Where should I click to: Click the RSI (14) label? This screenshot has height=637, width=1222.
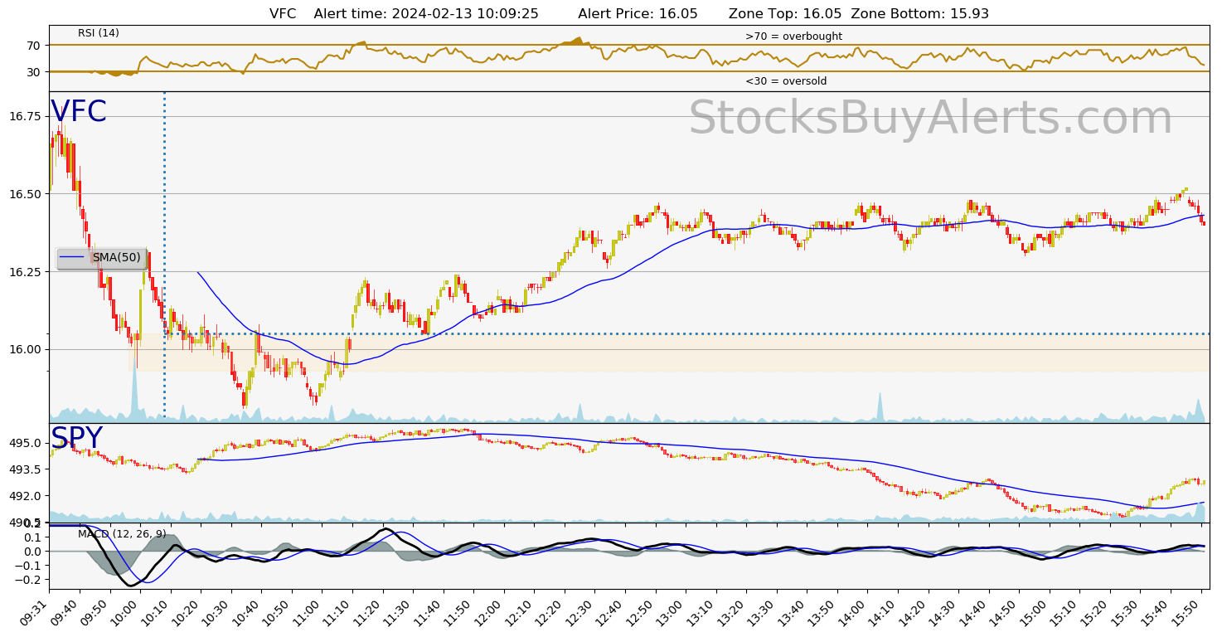pos(99,33)
